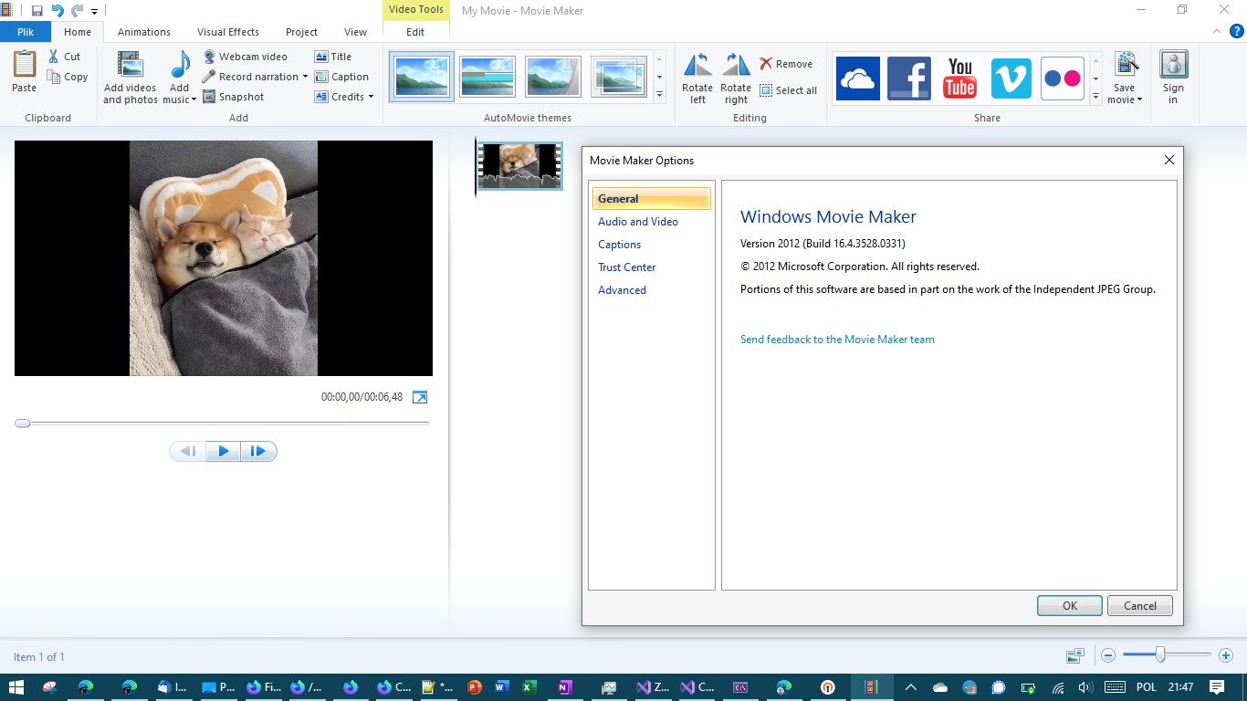Take a Snapshot of the preview
This screenshot has width=1247, height=701.
click(235, 97)
